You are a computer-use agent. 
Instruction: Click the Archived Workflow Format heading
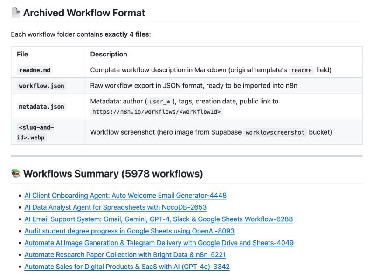pyautogui.click(x=84, y=13)
